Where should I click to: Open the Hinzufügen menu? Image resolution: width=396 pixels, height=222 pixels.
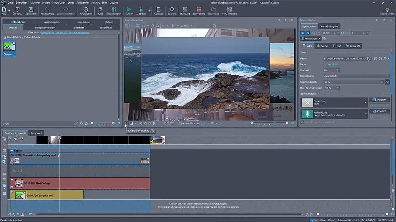pyautogui.click(x=59, y=2)
